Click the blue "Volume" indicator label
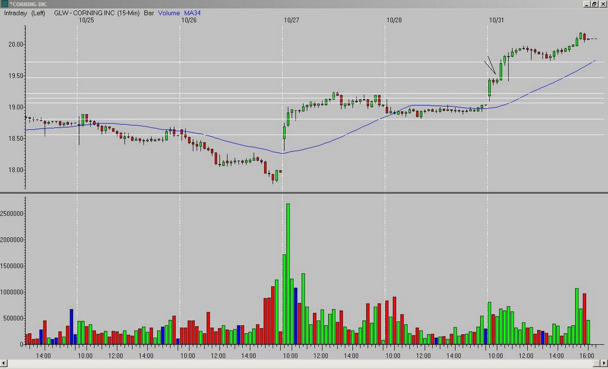608x369 pixels. 169,13
